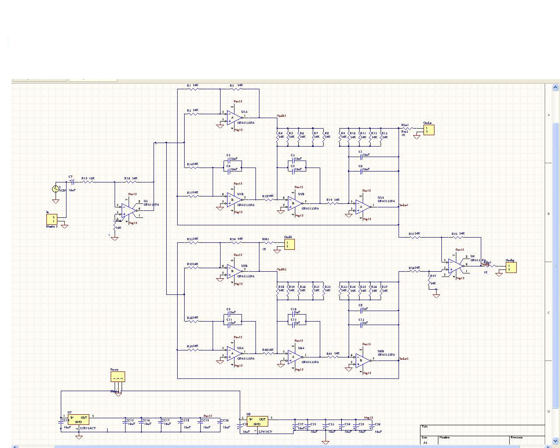
Task: Select resistor R2 24K
Action: [235, 89]
